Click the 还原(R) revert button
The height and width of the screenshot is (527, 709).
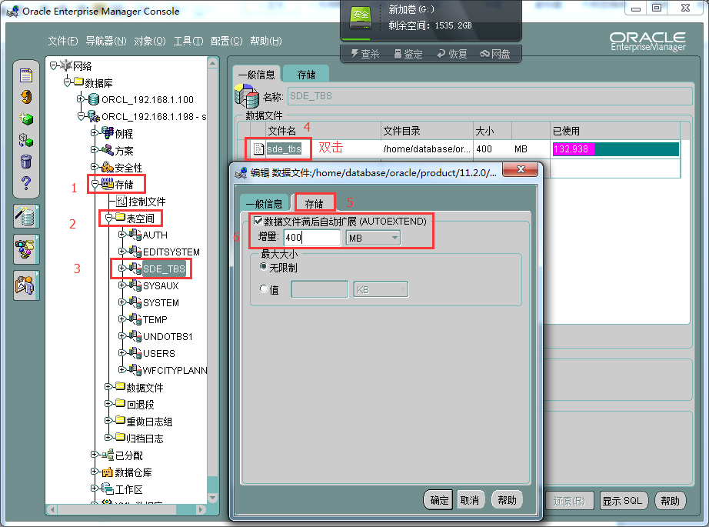pos(569,501)
